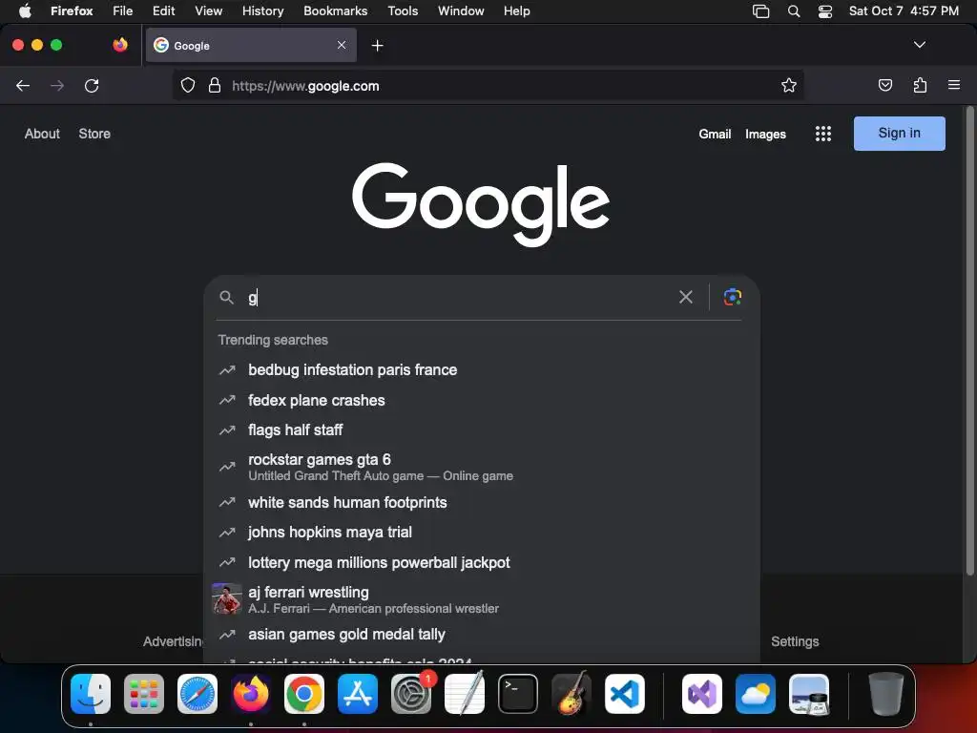Image resolution: width=977 pixels, height=733 pixels.
Task: Select suggestion white sands human footprints
Action: pyautogui.click(x=481, y=502)
